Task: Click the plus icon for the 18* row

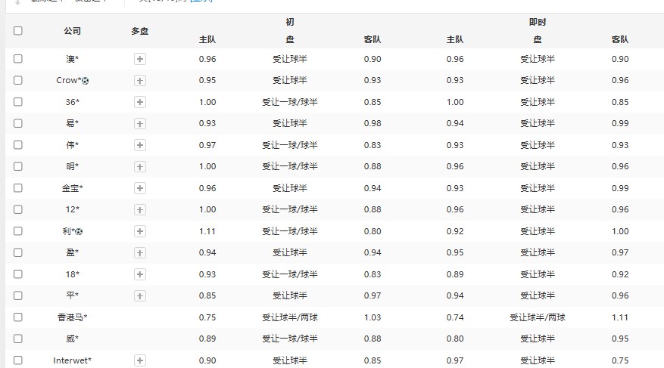Action: tap(140, 274)
